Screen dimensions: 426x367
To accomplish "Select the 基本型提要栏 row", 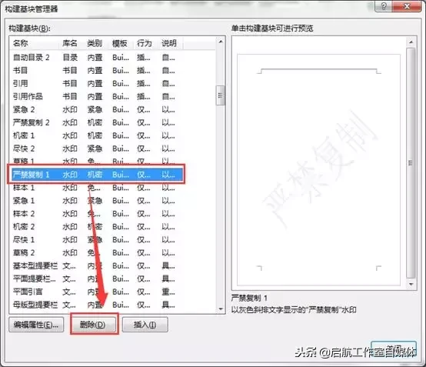I will 97,266.
